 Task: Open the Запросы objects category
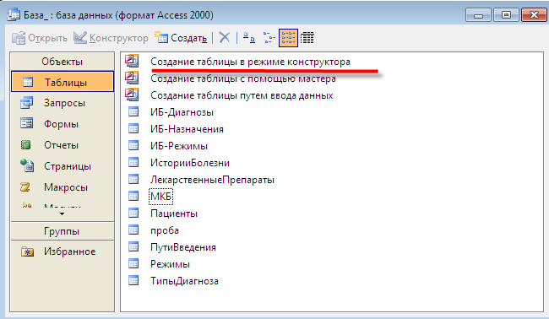pyautogui.click(x=63, y=103)
